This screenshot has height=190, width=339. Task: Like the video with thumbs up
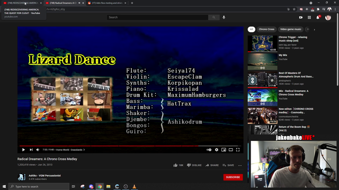click(178, 165)
